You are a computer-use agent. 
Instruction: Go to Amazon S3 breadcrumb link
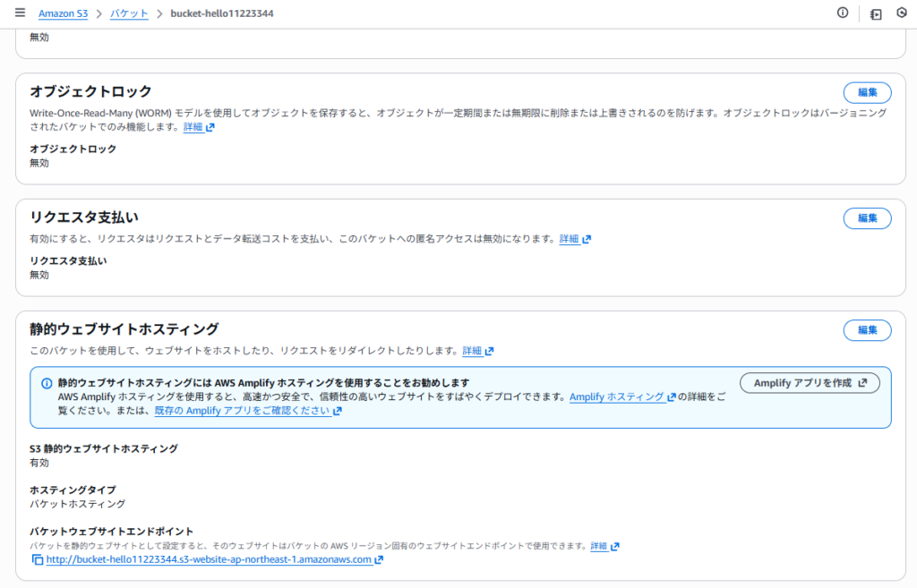(68, 14)
